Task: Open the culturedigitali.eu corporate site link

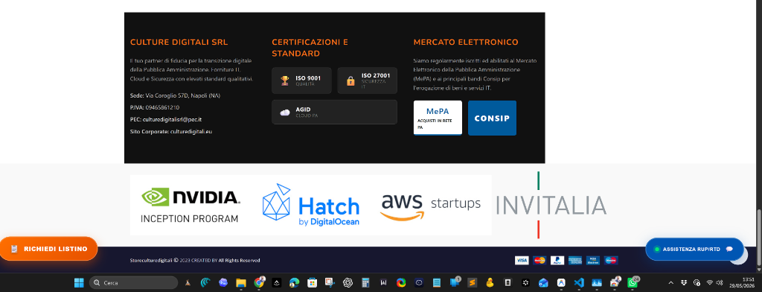Action: click(191, 131)
